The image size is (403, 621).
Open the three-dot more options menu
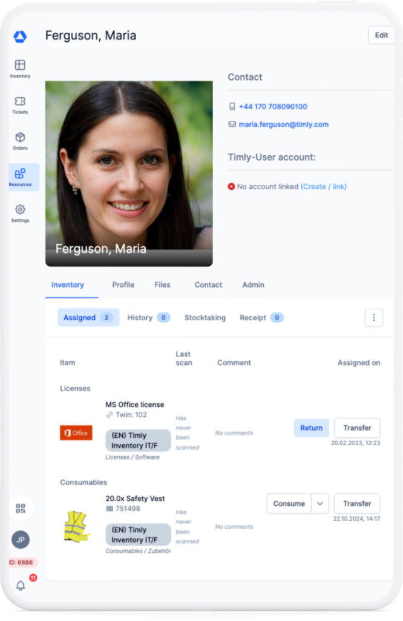coord(373,317)
